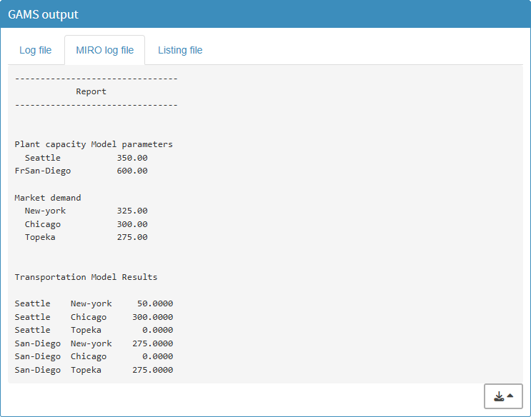Click the FrSan-Diego capacity value 600.00
This screenshot has width=531, height=417.
(132, 171)
